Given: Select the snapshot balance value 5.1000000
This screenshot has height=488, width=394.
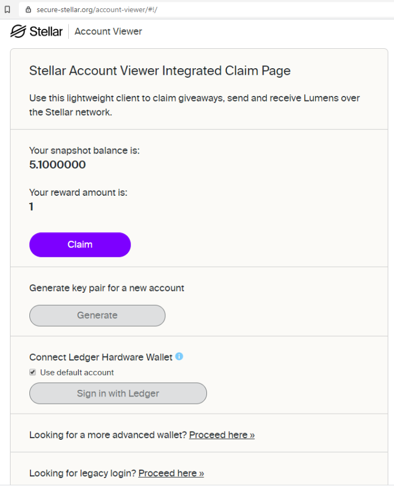Looking at the screenshot, I should pos(57,165).
